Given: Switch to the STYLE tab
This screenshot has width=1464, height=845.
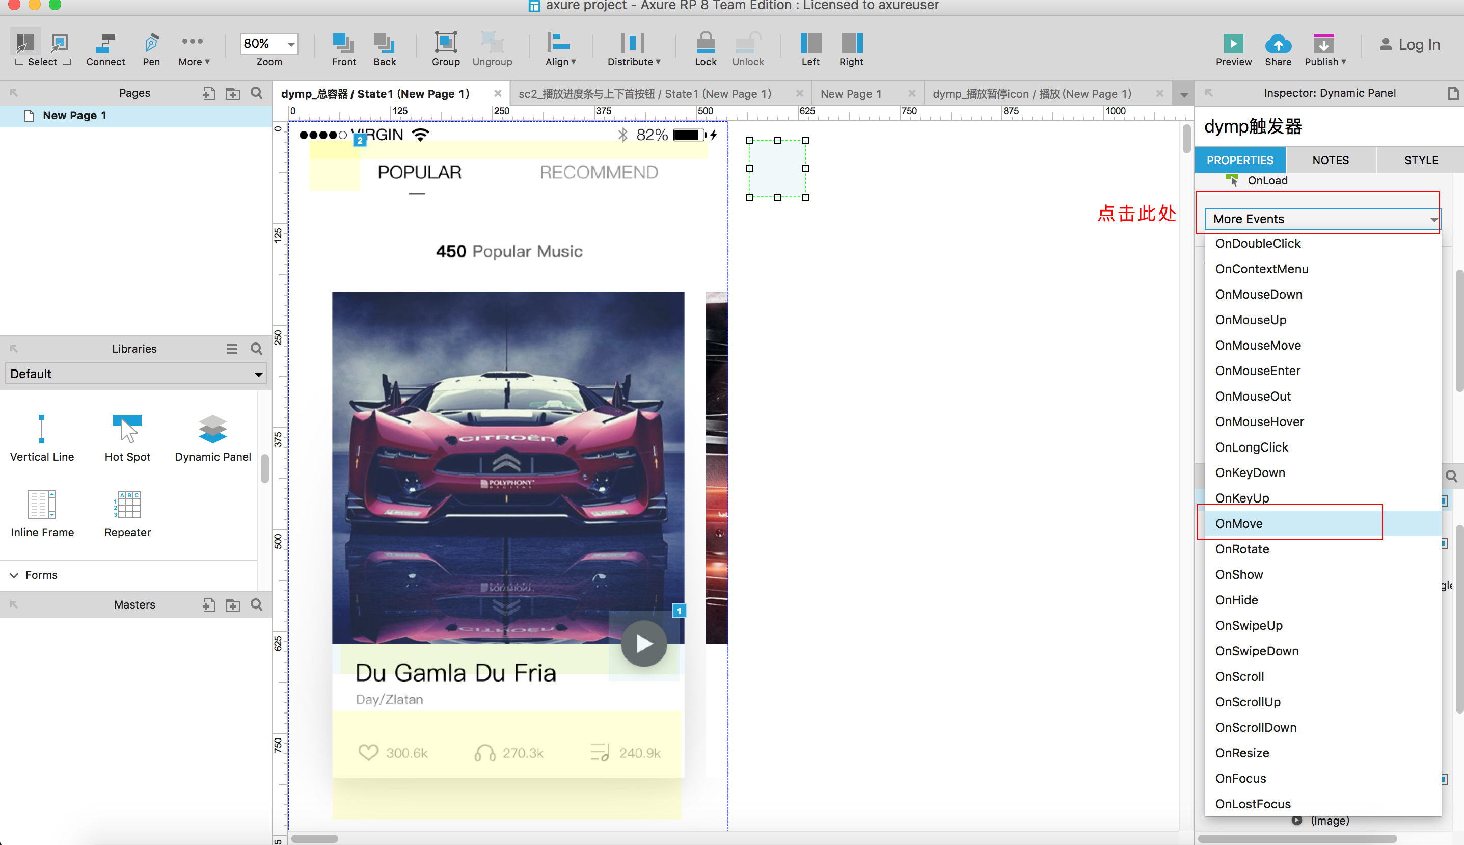Looking at the screenshot, I should 1421,160.
